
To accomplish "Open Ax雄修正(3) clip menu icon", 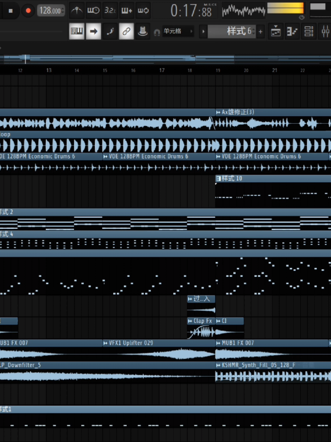I will (x=218, y=112).
